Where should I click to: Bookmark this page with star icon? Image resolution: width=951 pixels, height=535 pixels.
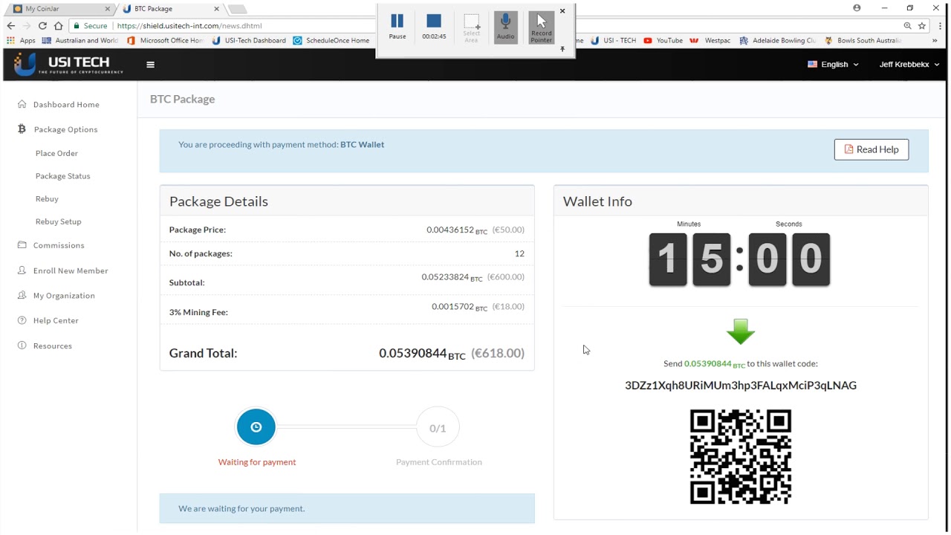922,25
